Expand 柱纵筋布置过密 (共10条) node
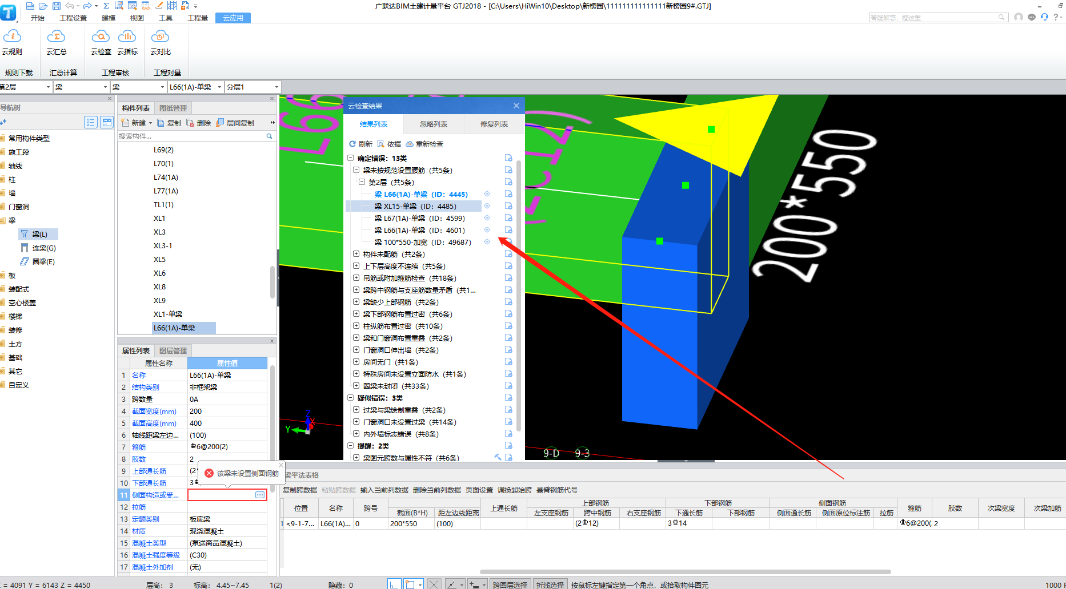Image resolution: width=1066 pixels, height=589 pixels. pyautogui.click(x=356, y=326)
